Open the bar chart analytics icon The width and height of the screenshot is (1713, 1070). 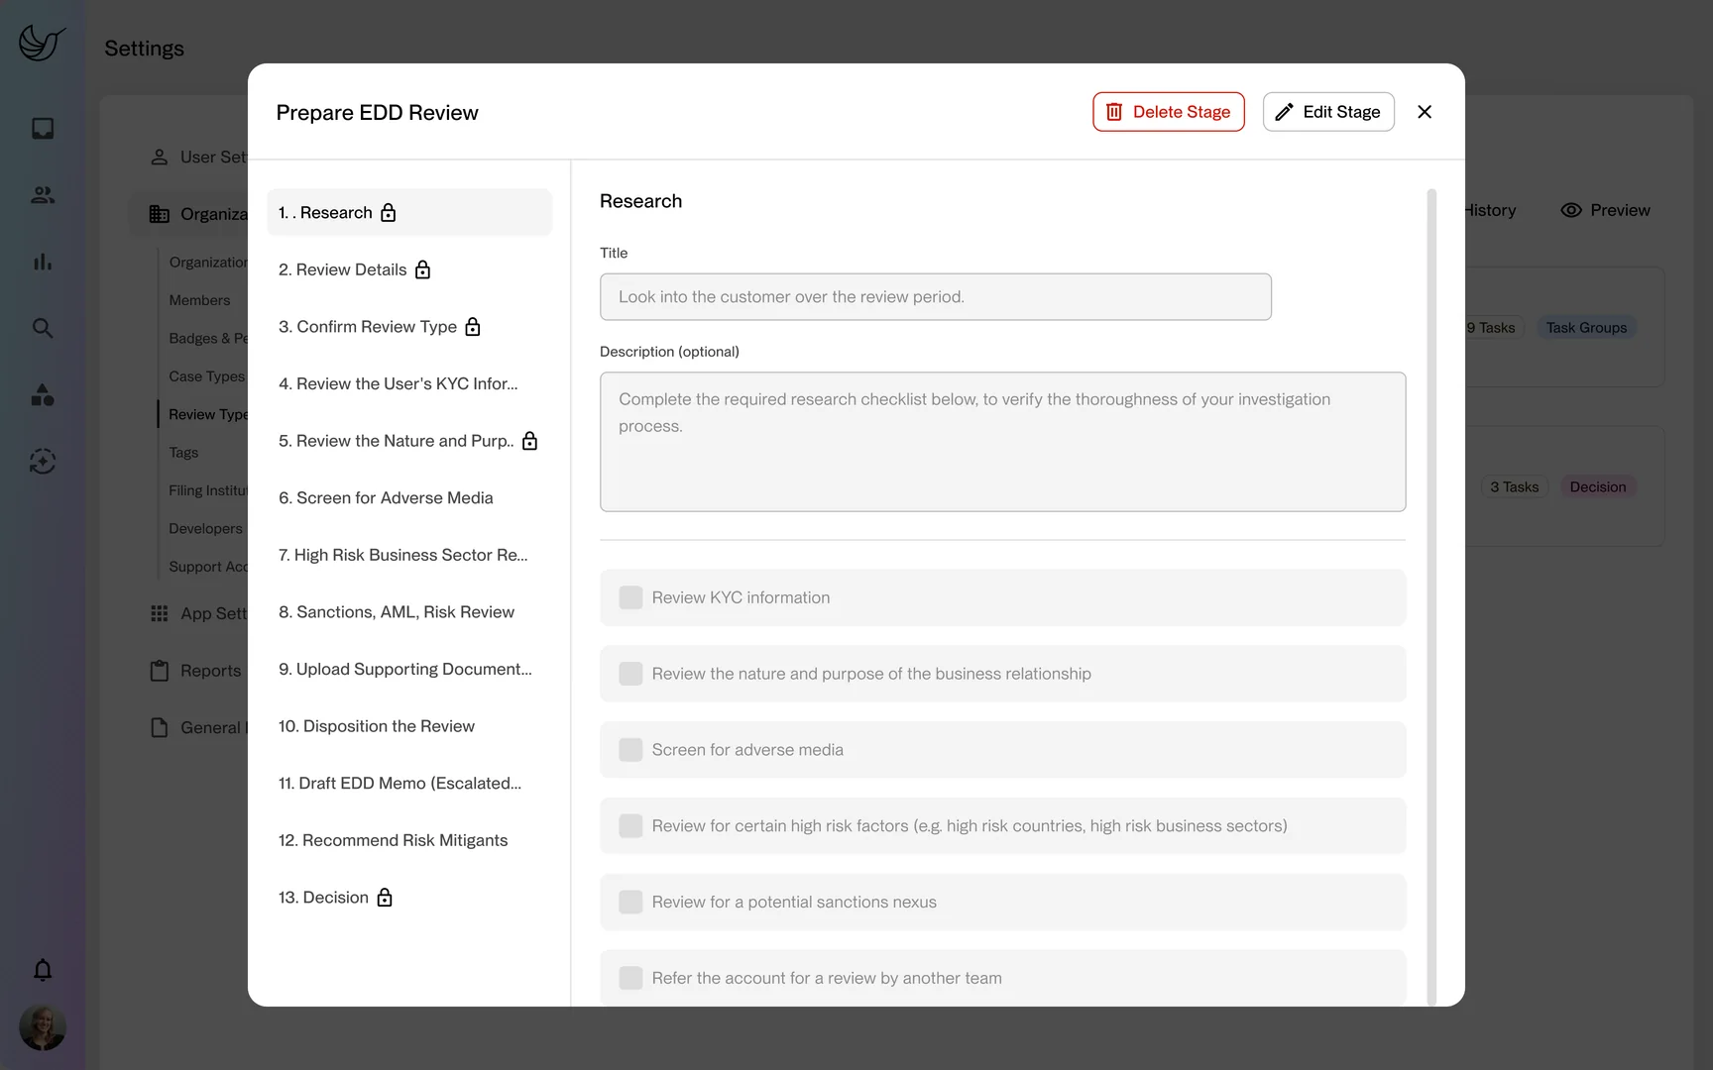43,262
